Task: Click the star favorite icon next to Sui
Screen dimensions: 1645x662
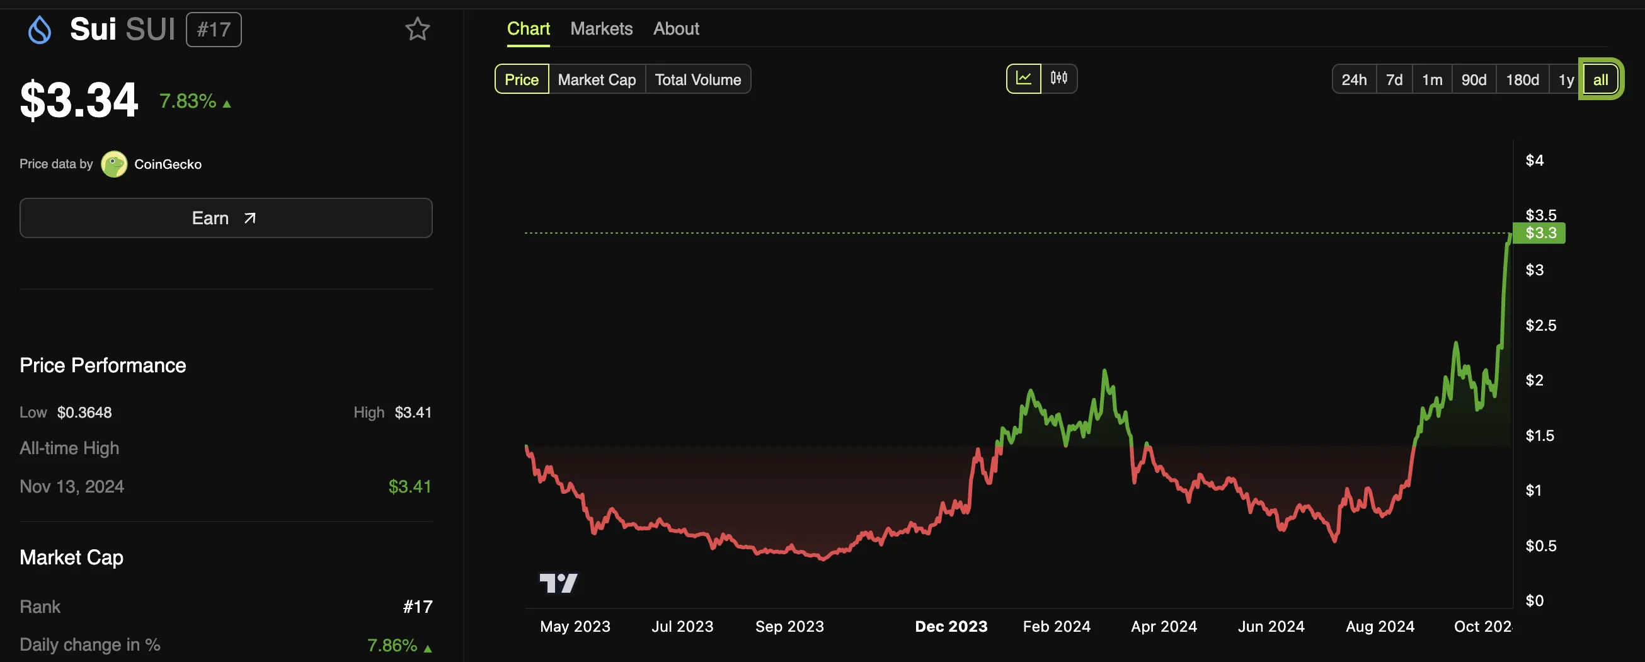Action: pos(417,30)
